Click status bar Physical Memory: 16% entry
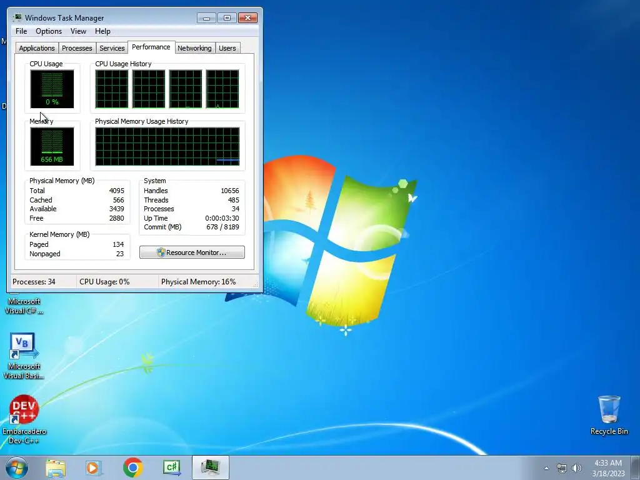640x480 pixels. click(x=198, y=282)
